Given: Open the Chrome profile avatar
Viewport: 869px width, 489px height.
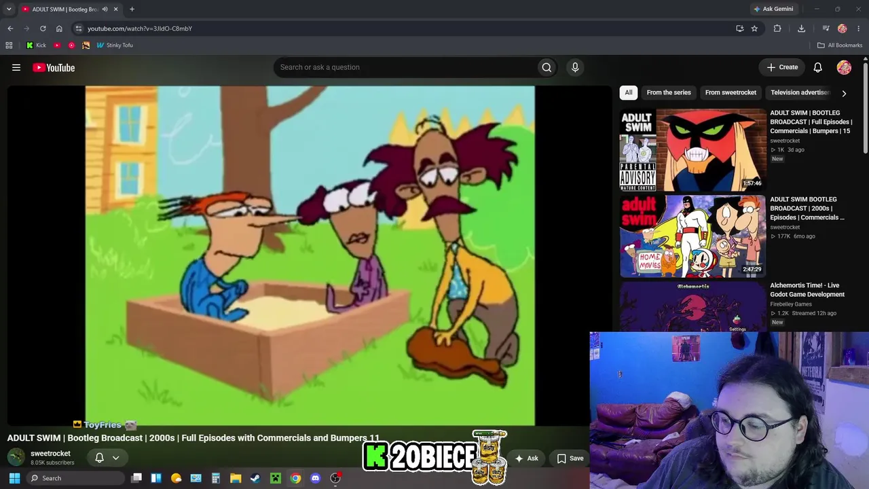Looking at the screenshot, I should click(843, 29).
